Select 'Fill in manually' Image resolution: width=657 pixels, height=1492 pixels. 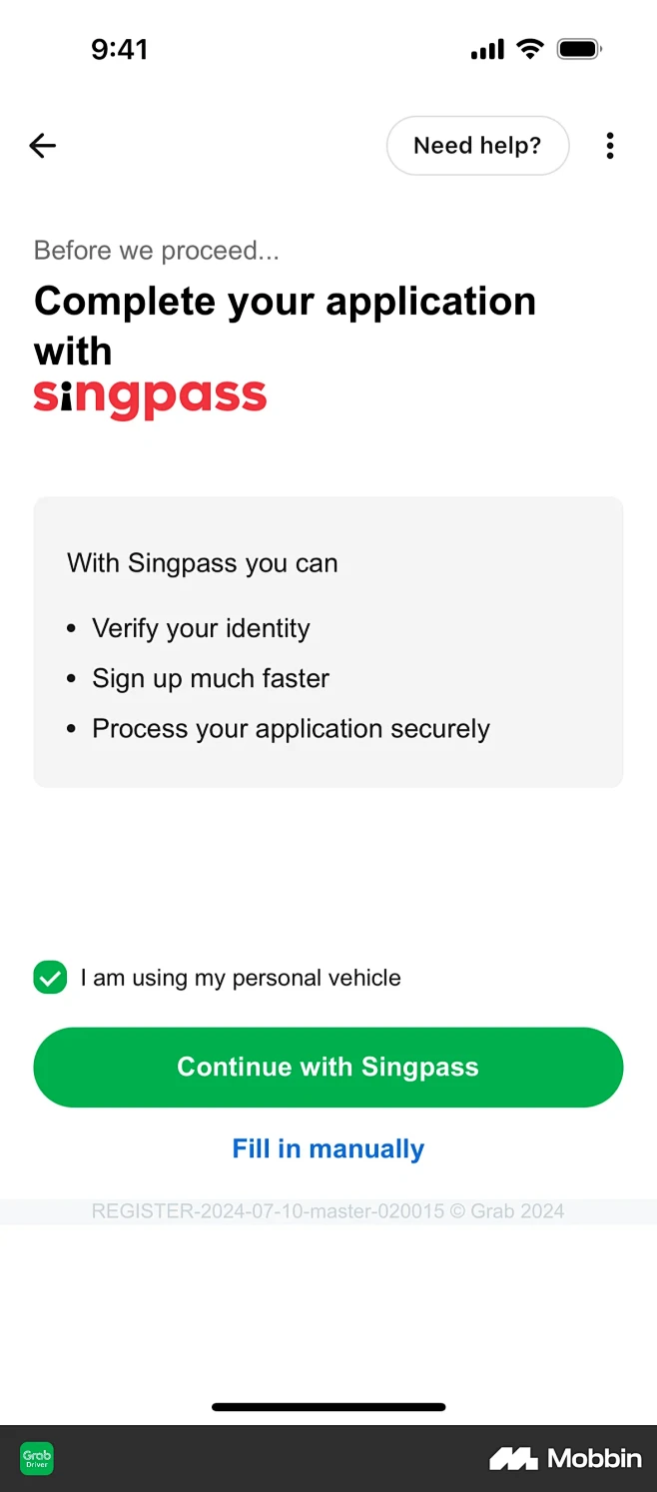click(328, 1147)
